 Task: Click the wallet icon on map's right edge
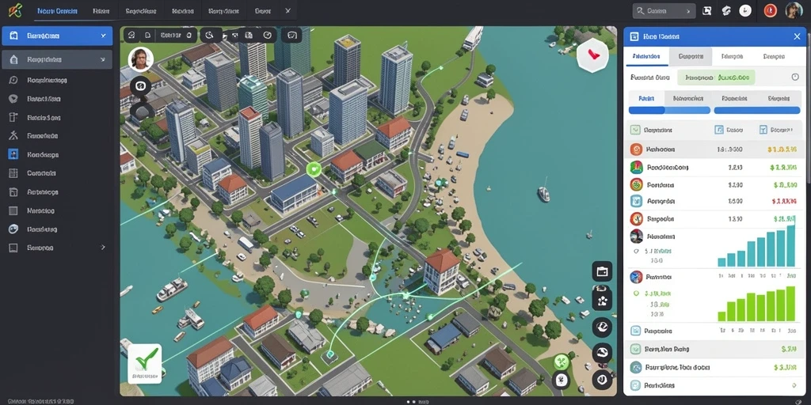coord(602,271)
